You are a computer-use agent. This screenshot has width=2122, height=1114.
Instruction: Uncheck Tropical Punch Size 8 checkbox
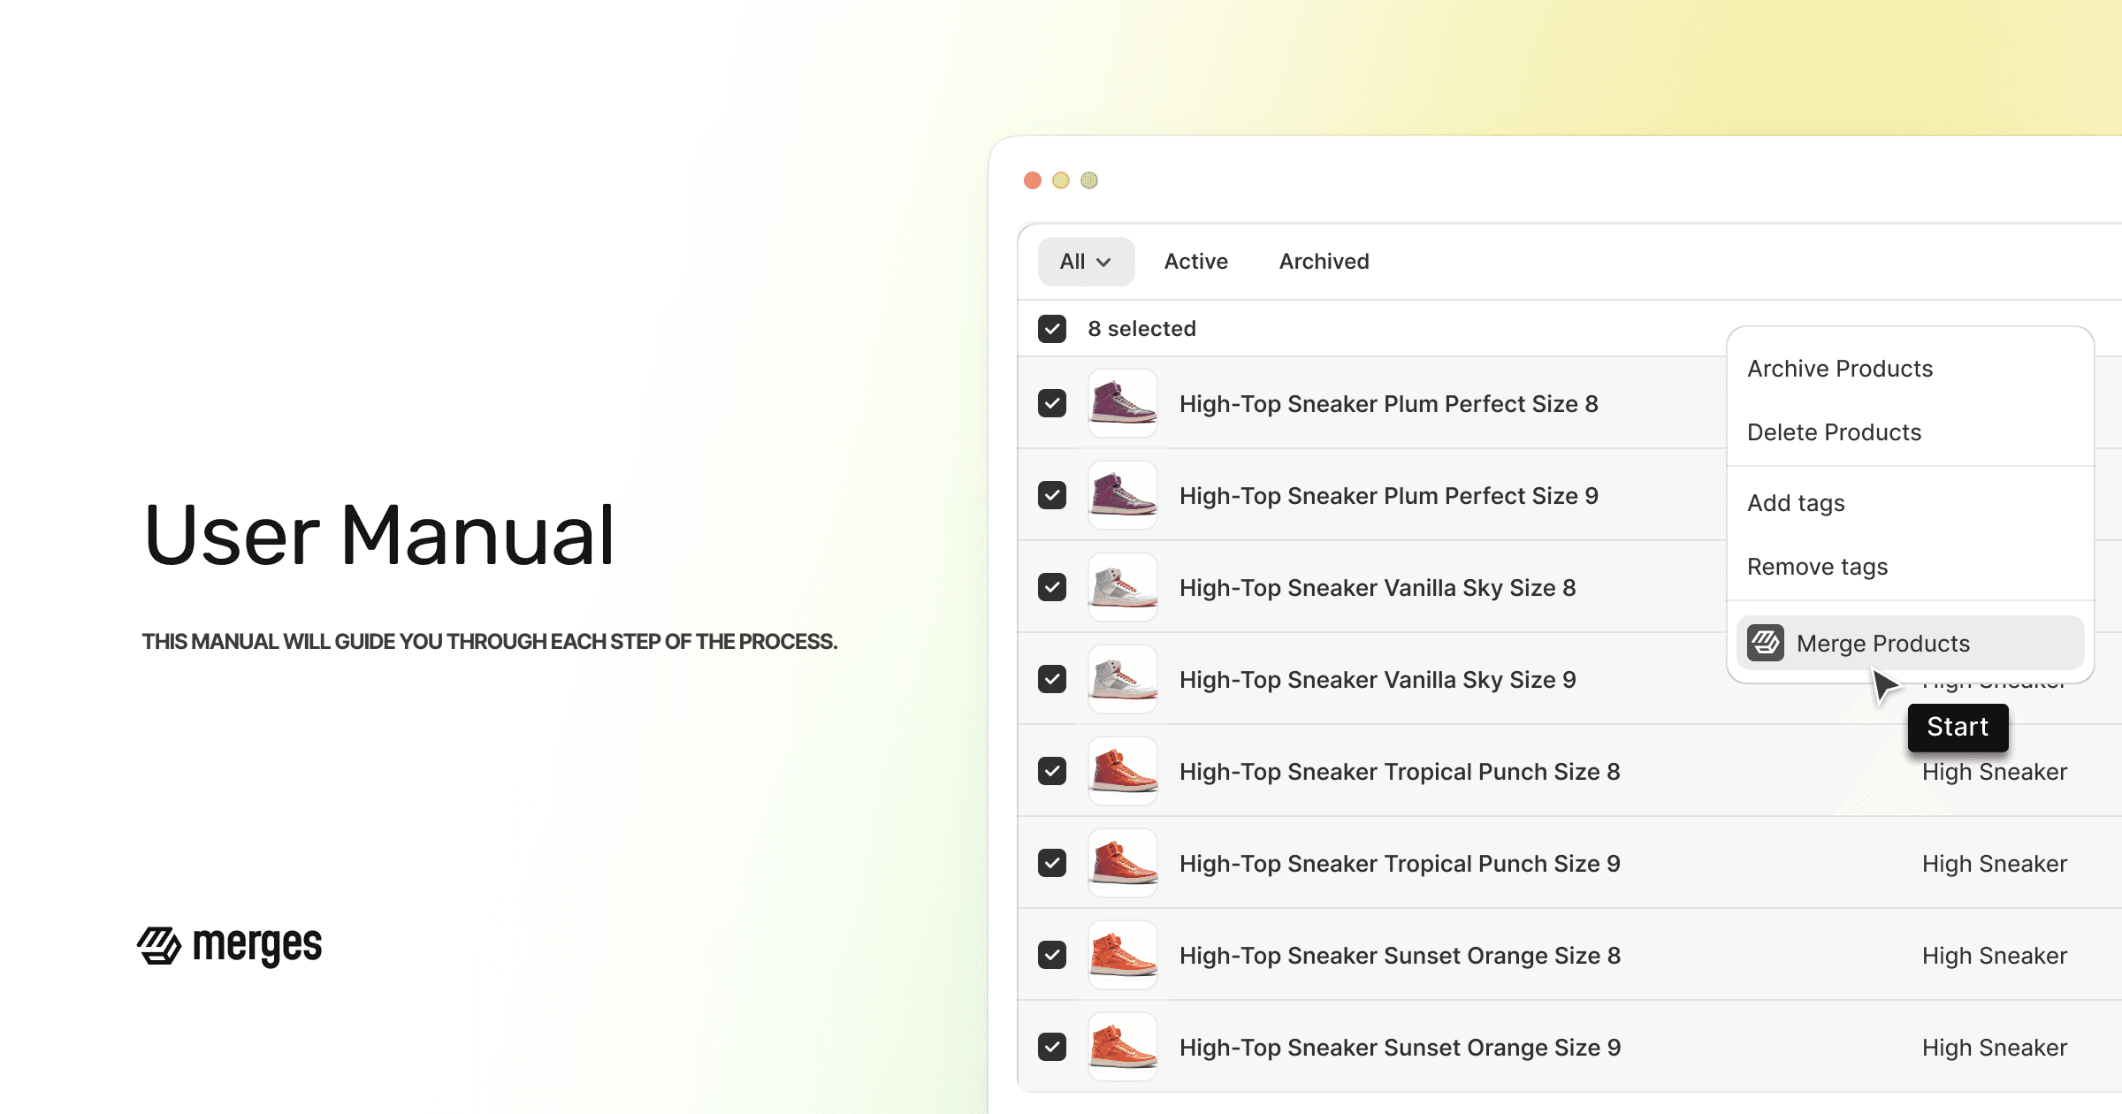point(1052,771)
